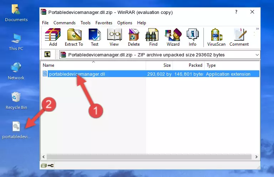Launch the Wizard tool
Viewport: 274px width, 177px height.
[173, 37]
